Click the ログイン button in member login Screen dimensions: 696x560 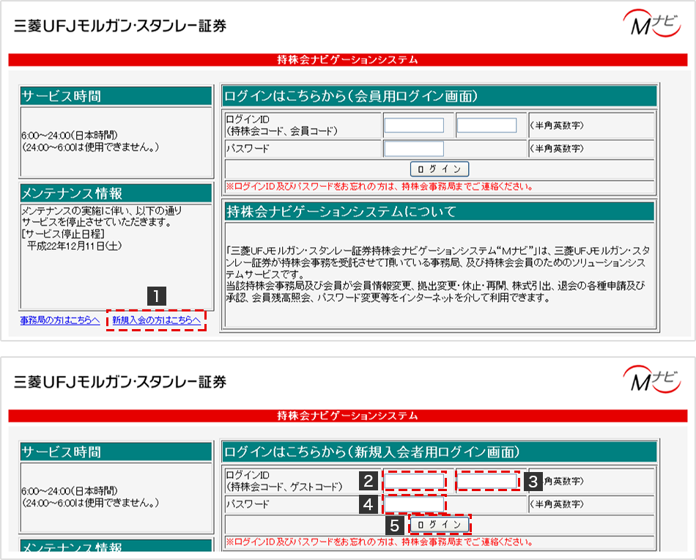coord(439,169)
